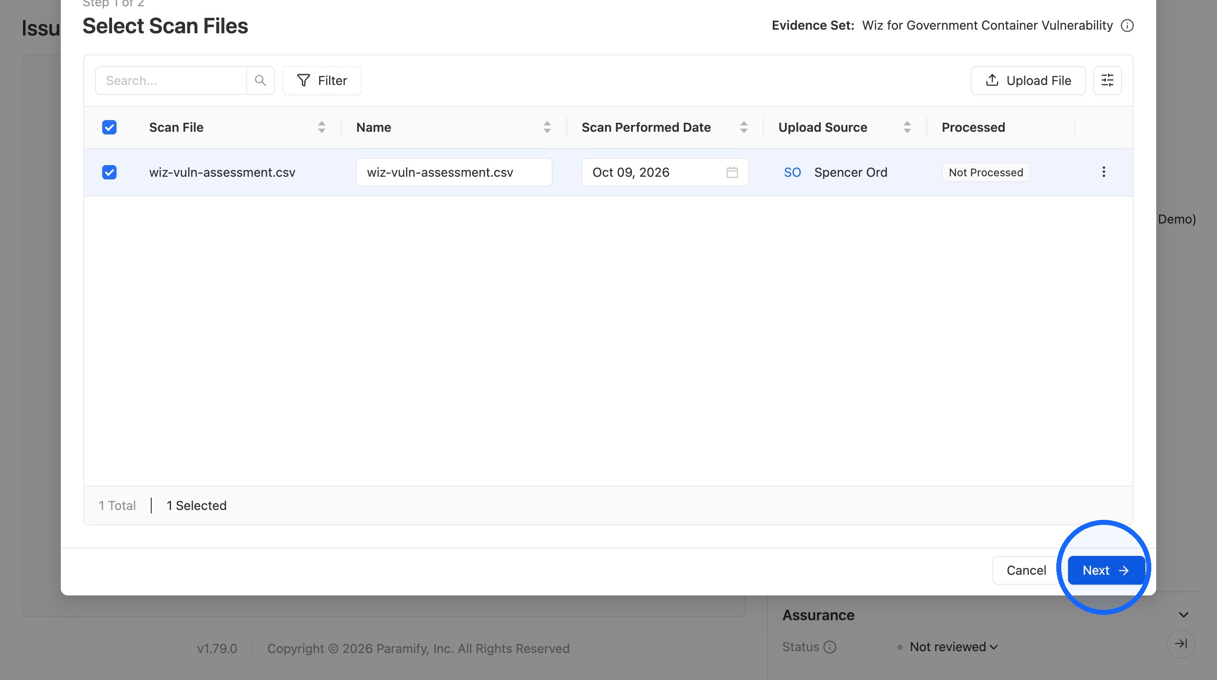Open the Filter options
The width and height of the screenshot is (1217, 680).
point(322,80)
